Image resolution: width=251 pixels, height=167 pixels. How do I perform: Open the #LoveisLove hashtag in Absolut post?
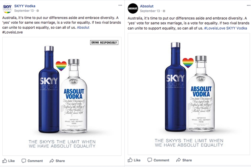214,28
